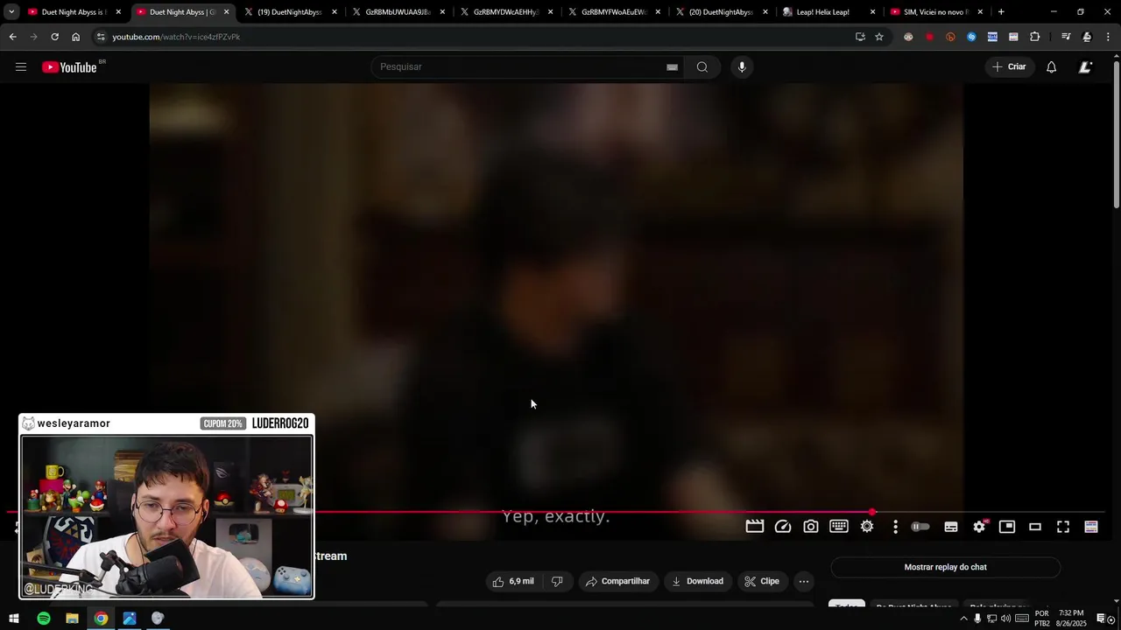Click the browser home button
Image resolution: width=1121 pixels, height=630 pixels.
[75, 37]
